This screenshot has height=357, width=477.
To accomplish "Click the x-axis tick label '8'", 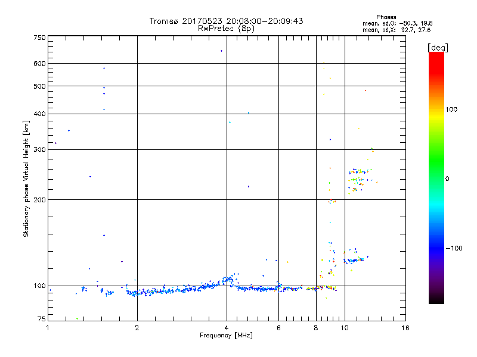I will pos(316,328).
